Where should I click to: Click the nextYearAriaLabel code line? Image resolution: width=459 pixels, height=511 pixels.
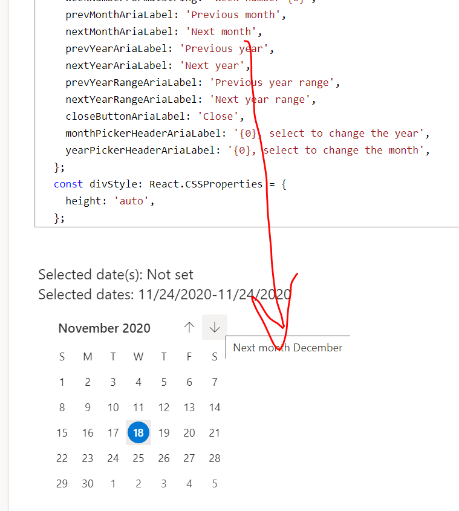tap(158, 66)
